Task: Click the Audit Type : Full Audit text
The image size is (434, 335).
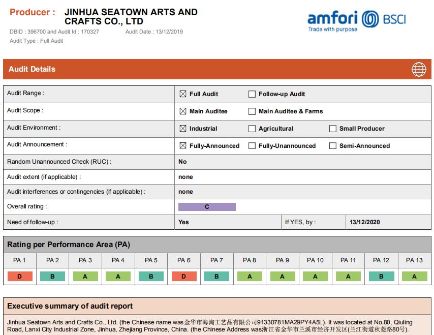Action: pos(36,41)
